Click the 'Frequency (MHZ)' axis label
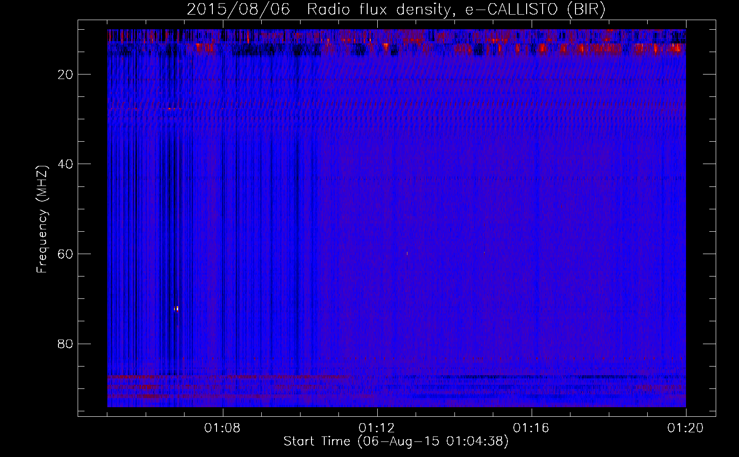The height and width of the screenshot is (457, 739). tap(42, 219)
